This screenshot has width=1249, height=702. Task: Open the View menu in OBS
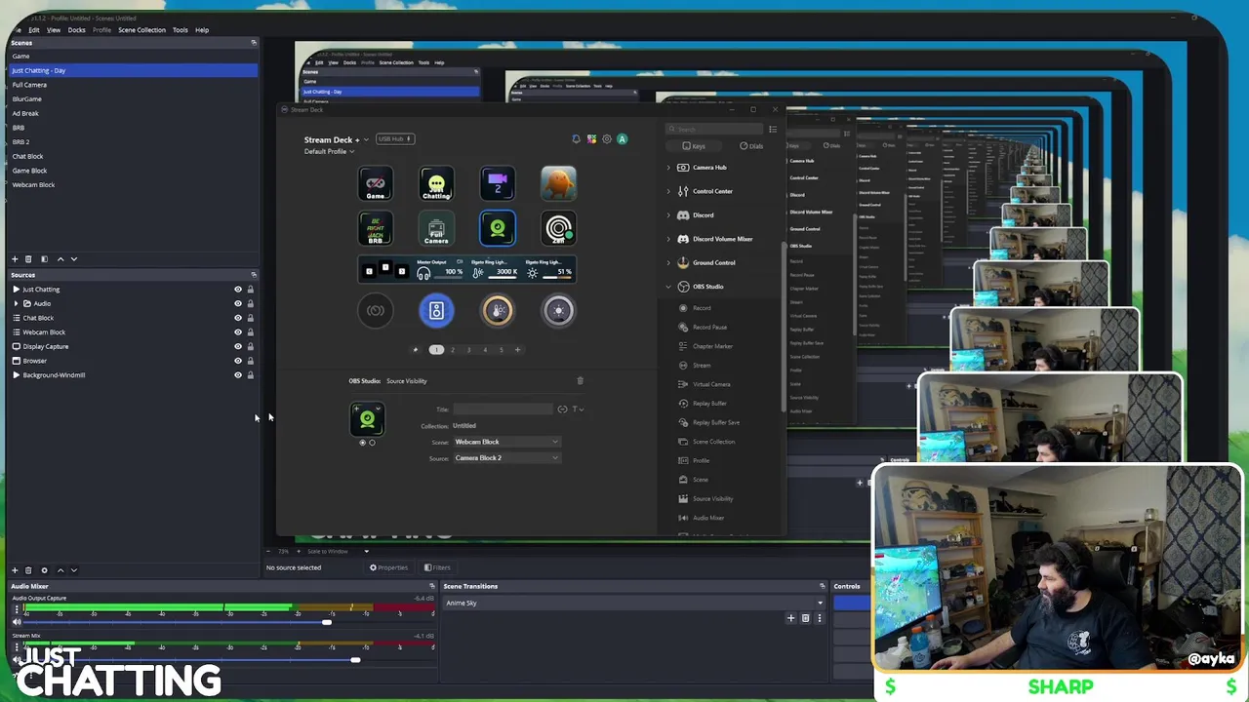coord(54,30)
